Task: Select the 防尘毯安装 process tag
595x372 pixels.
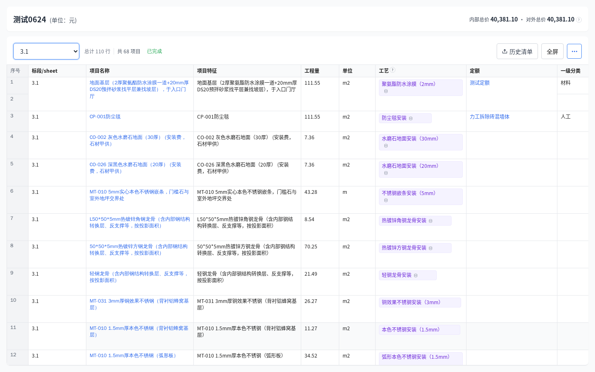Action: click(405, 118)
